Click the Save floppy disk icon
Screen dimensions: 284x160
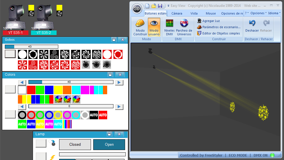point(160,6)
